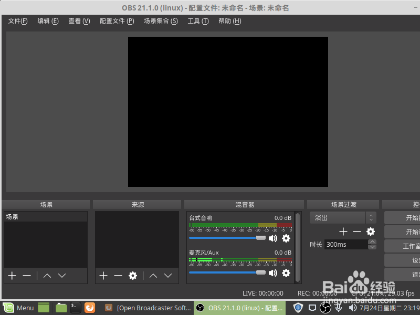The height and width of the screenshot is (315, 420).
Task: Switch to OBS 21.1.0 taskbar window
Action: pos(239,308)
